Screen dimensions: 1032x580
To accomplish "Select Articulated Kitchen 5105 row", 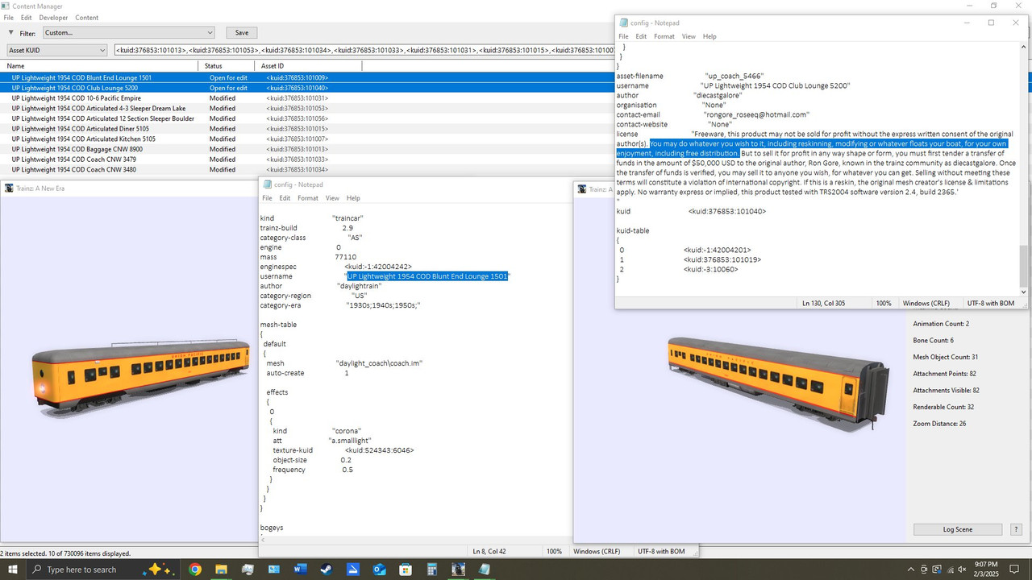I will point(306,139).
